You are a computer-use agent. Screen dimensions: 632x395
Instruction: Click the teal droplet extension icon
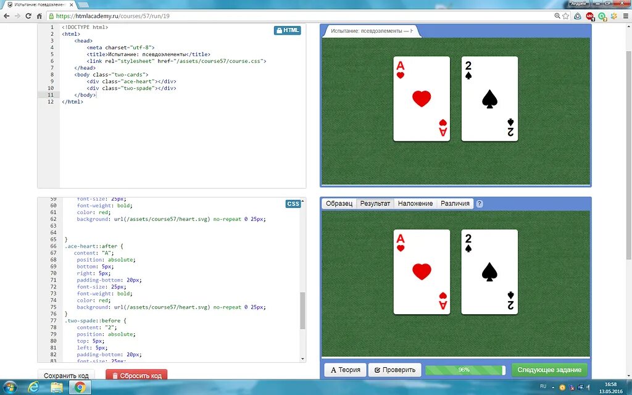[578, 16]
